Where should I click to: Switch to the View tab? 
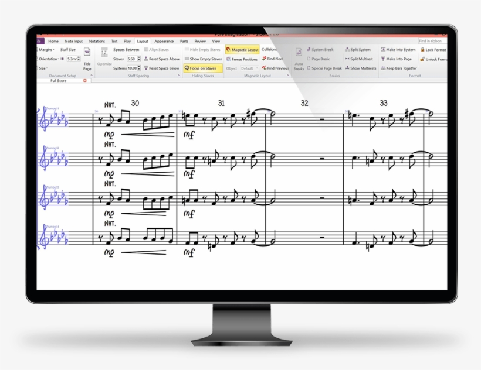click(x=216, y=41)
